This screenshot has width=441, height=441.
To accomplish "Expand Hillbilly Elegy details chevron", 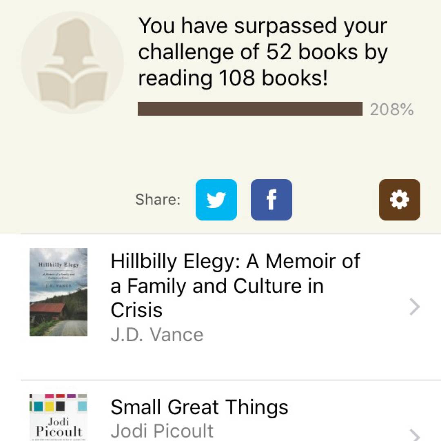I will (414, 307).
